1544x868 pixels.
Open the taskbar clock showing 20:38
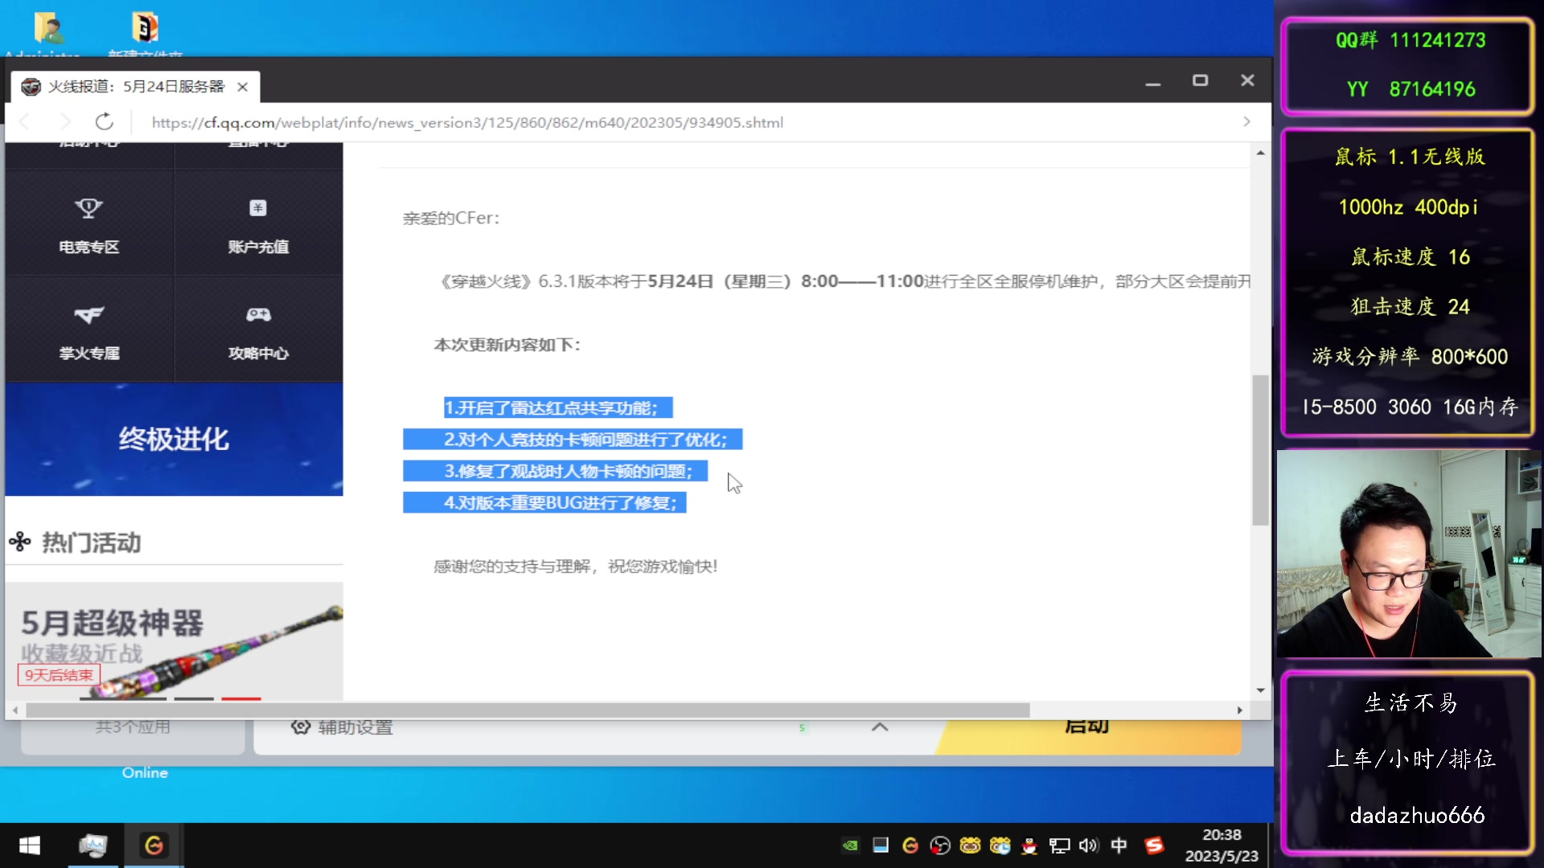(x=1222, y=845)
